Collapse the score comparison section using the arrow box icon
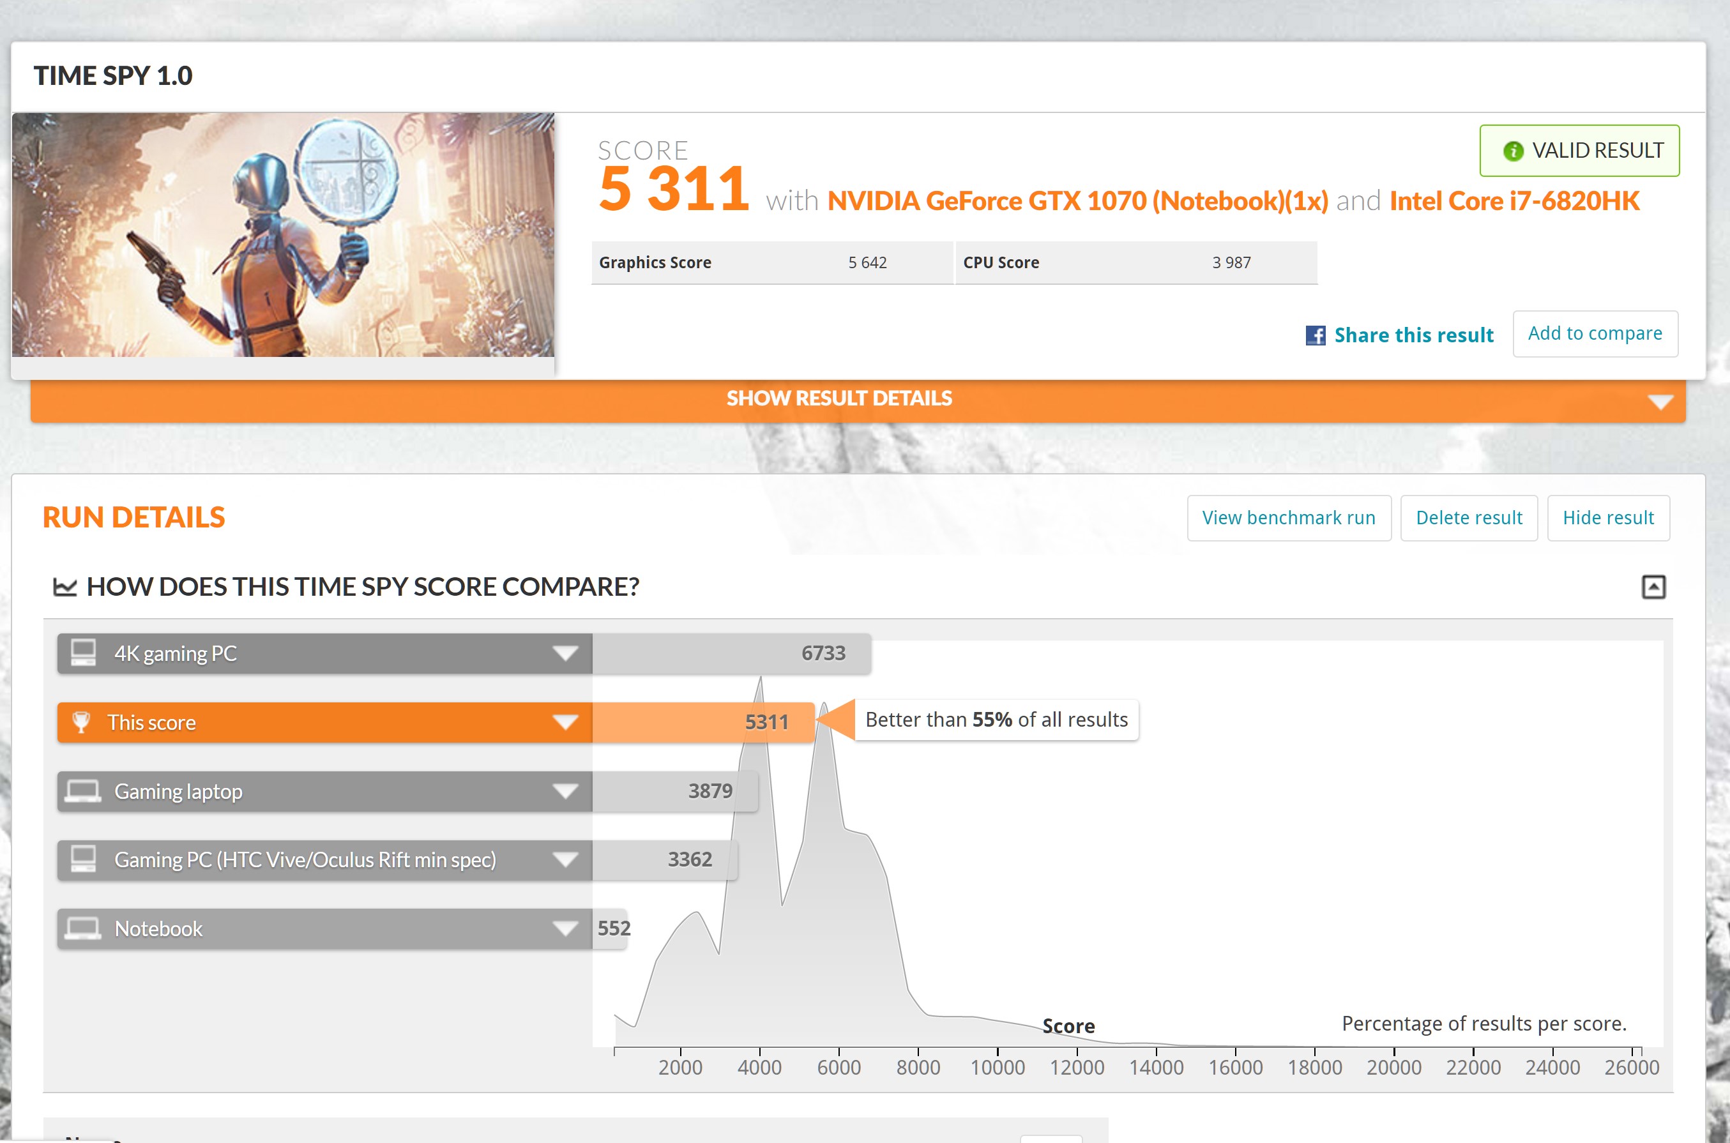Viewport: 1730px width, 1143px height. [x=1653, y=587]
